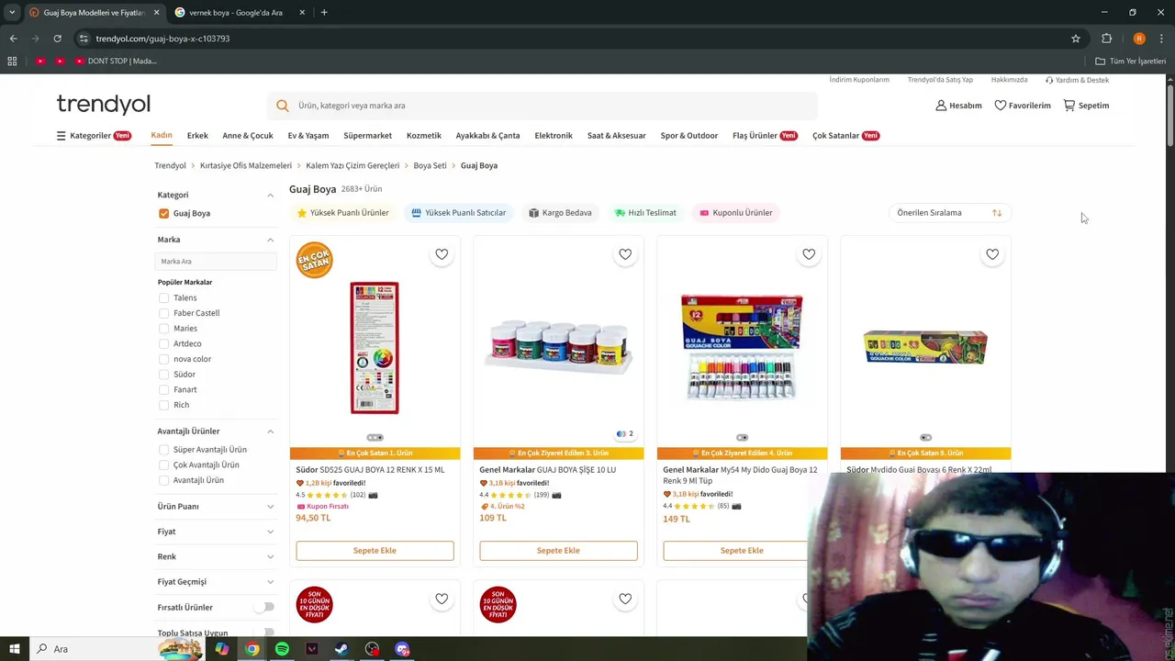Screen dimensions: 1175x661
Task: Toggle the Fırsatlı Ürünler switch
Action: click(264, 607)
